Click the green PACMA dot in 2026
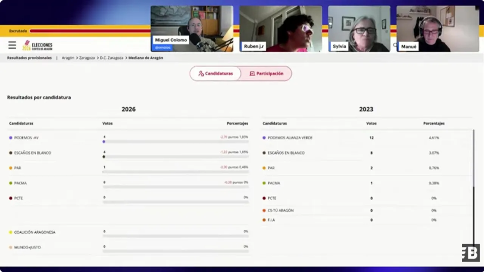This screenshot has height=272, width=484. coord(11,183)
